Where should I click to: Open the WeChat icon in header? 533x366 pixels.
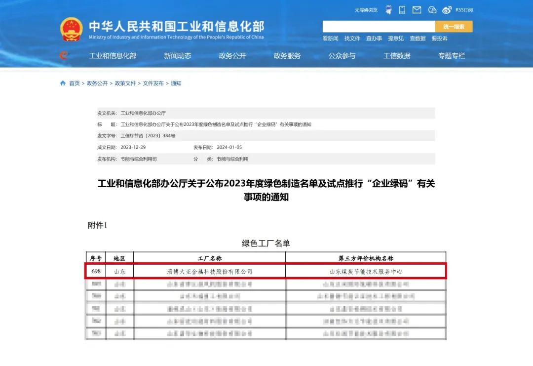(x=432, y=10)
